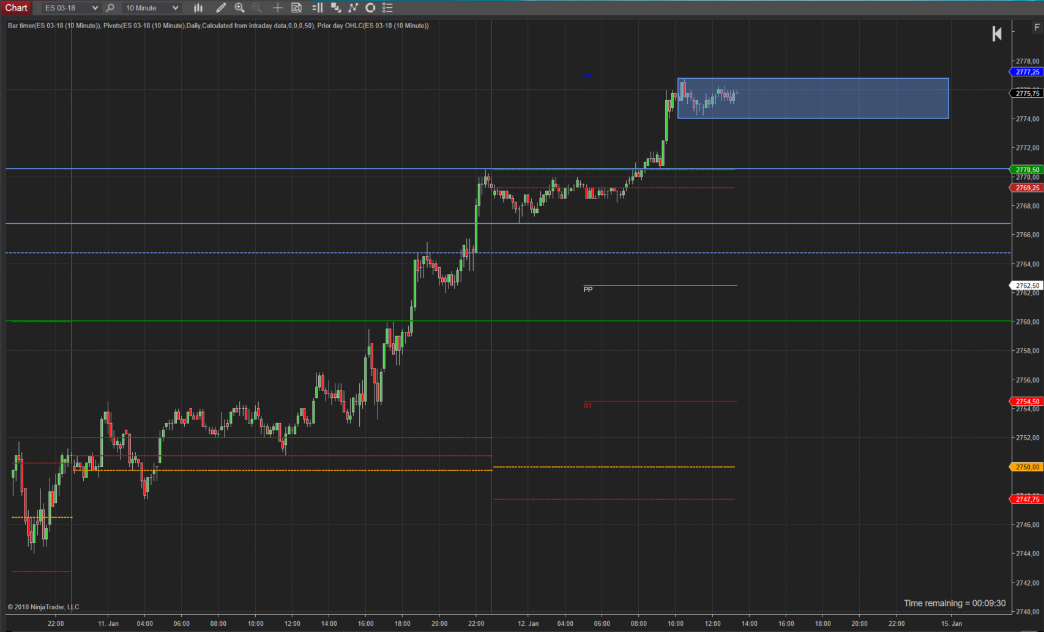Open the chart Properties list icon
1044x632 pixels.
point(387,8)
